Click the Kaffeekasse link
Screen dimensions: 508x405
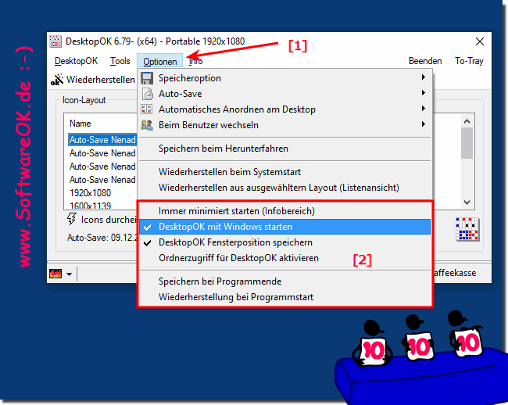455,273
